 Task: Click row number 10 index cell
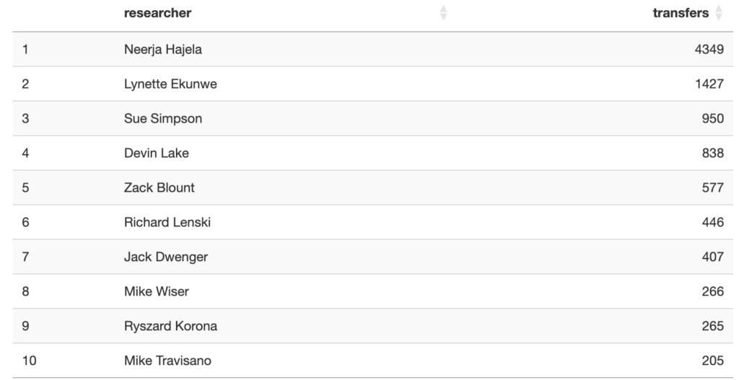(x=29, y=361)
